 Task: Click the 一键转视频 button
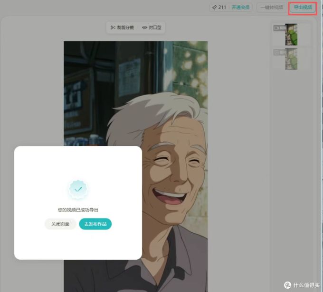272,8
